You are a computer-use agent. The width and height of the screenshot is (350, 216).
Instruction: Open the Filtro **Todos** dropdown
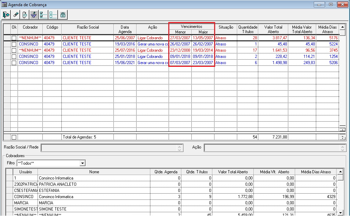point(82,163)
